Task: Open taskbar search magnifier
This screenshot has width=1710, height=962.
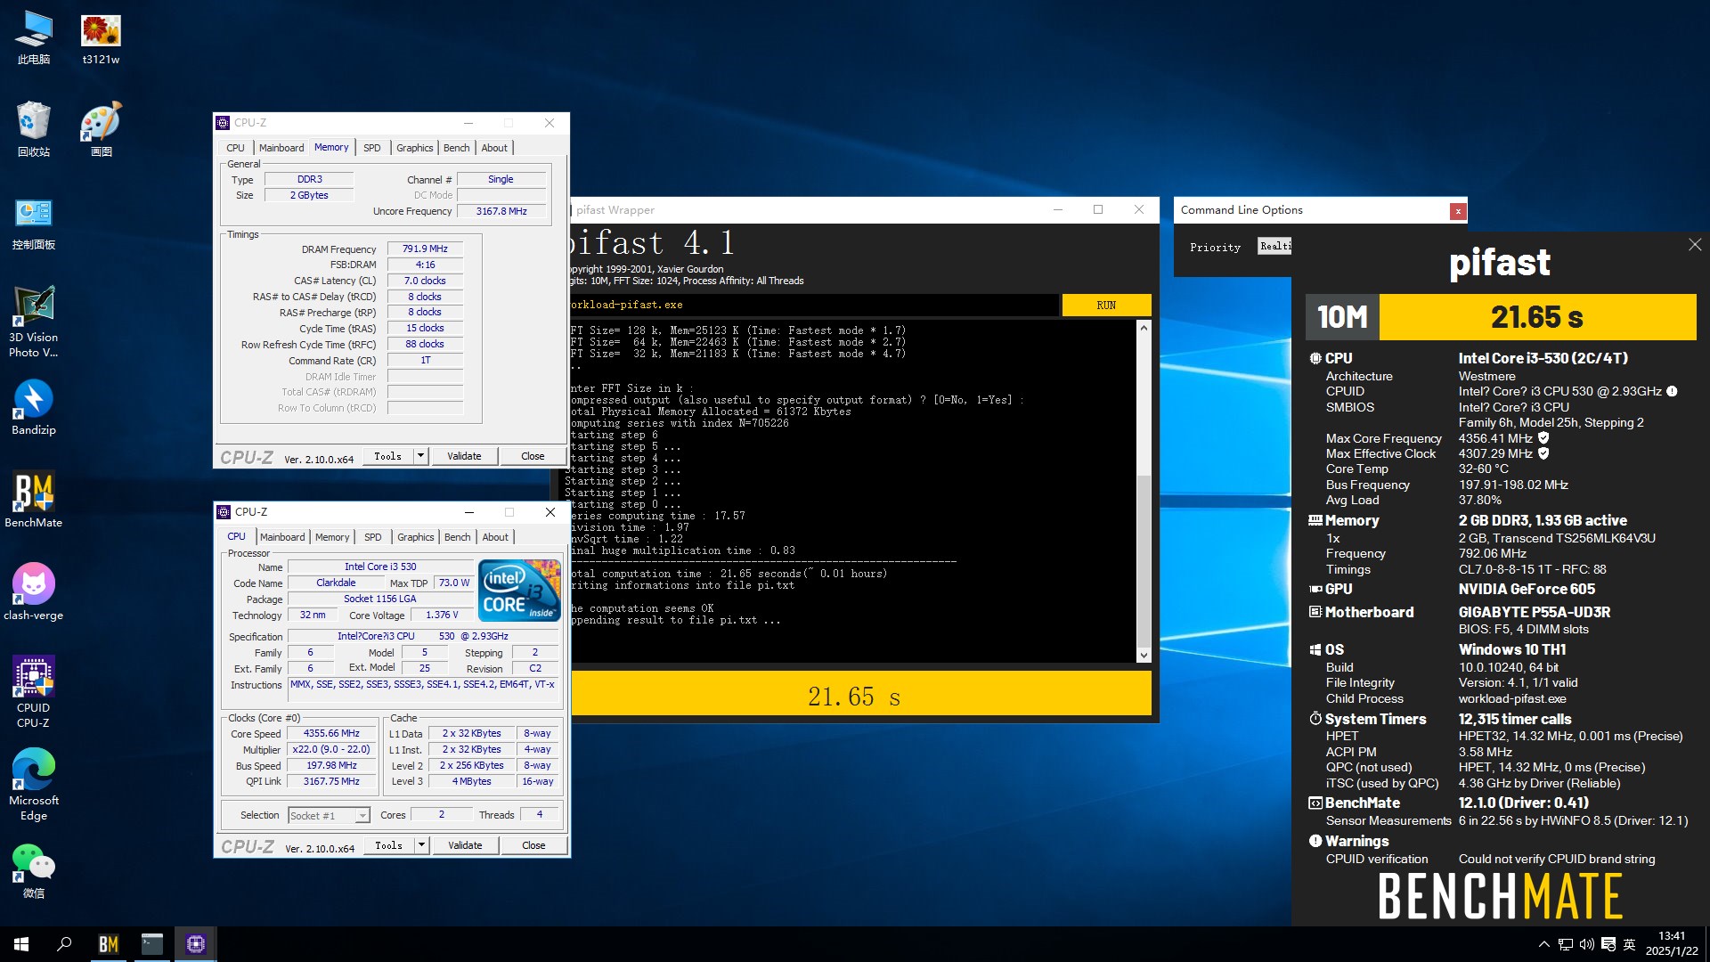Action: [64, 944]
